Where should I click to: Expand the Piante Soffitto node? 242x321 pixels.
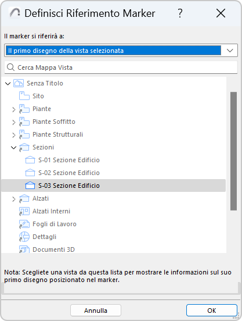14,123
